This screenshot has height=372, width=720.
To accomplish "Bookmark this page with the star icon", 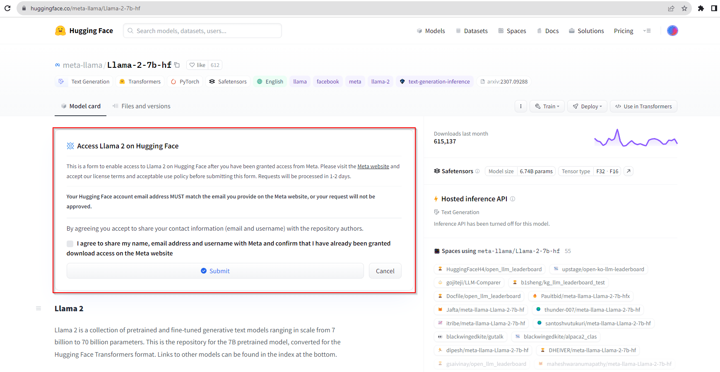I will click(684, 8).
